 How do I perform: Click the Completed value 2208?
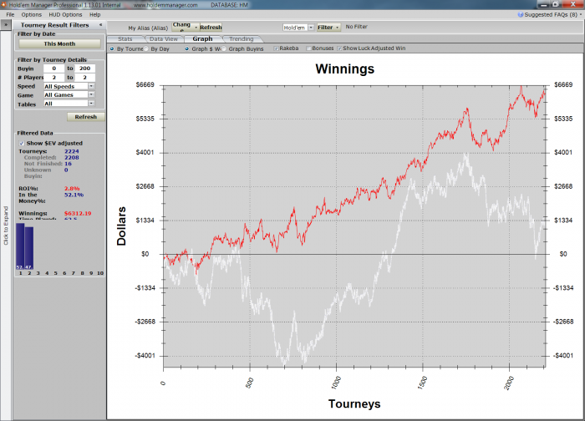point(72,157)
